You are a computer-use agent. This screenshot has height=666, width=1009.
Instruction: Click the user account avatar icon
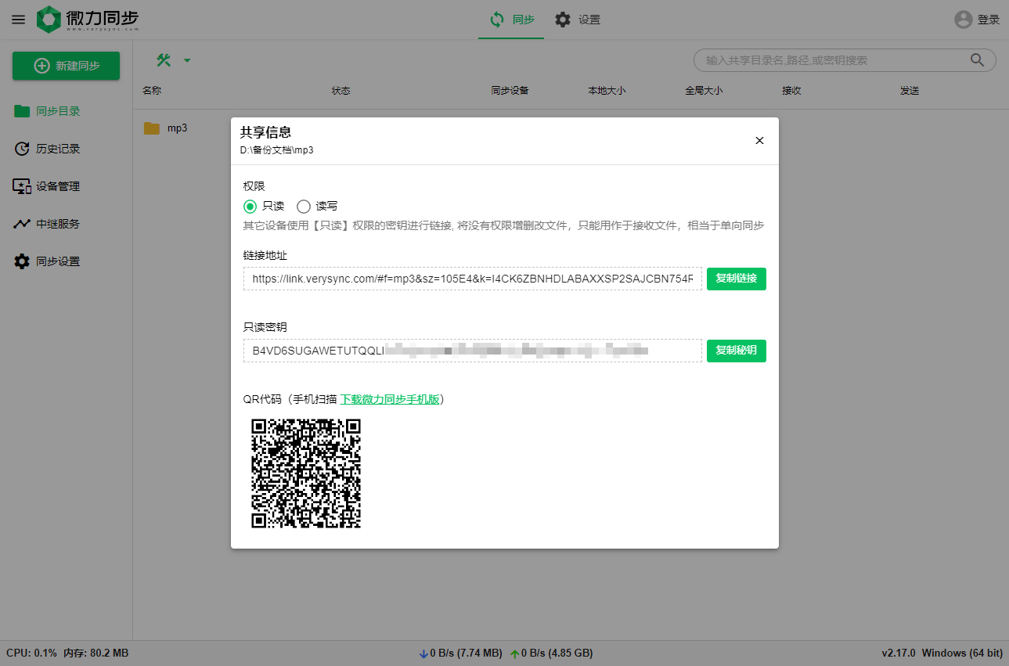click(964, 20)
